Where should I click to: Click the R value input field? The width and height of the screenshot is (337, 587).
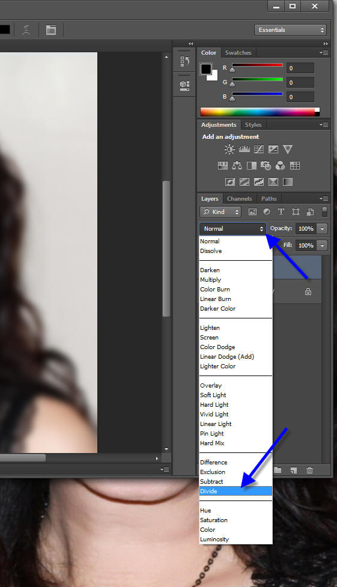point(300,68)
